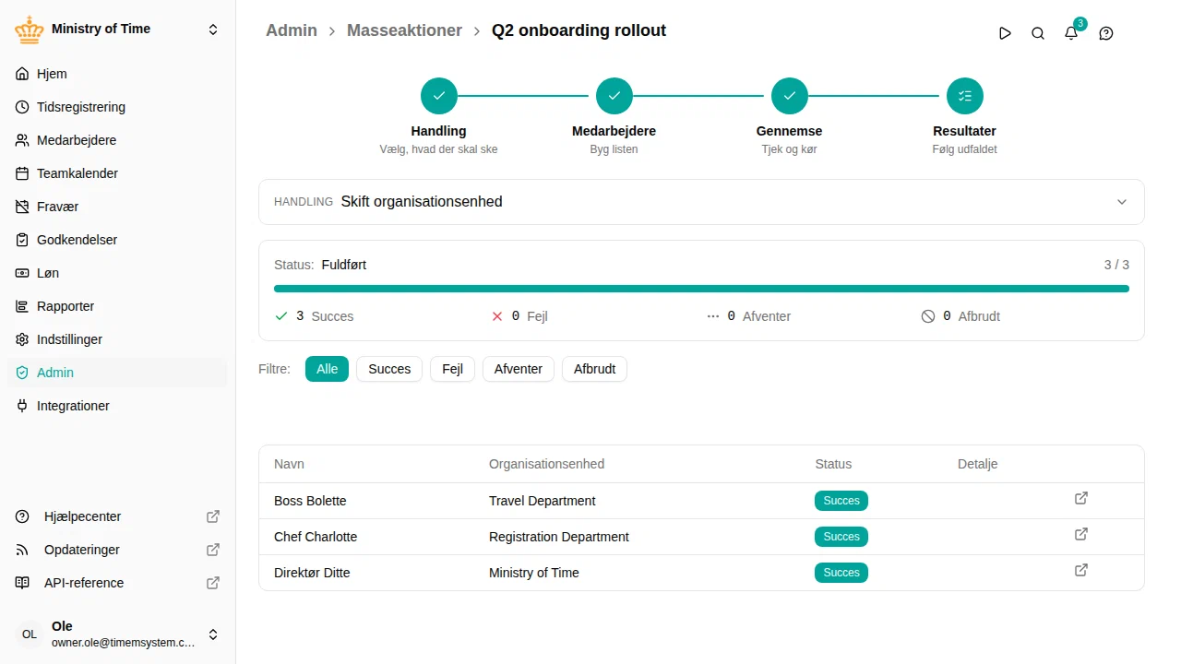This screenshot has width=1181, height=664.
Task: Open Hjælpecenter external link
Action: click(117, 516)
